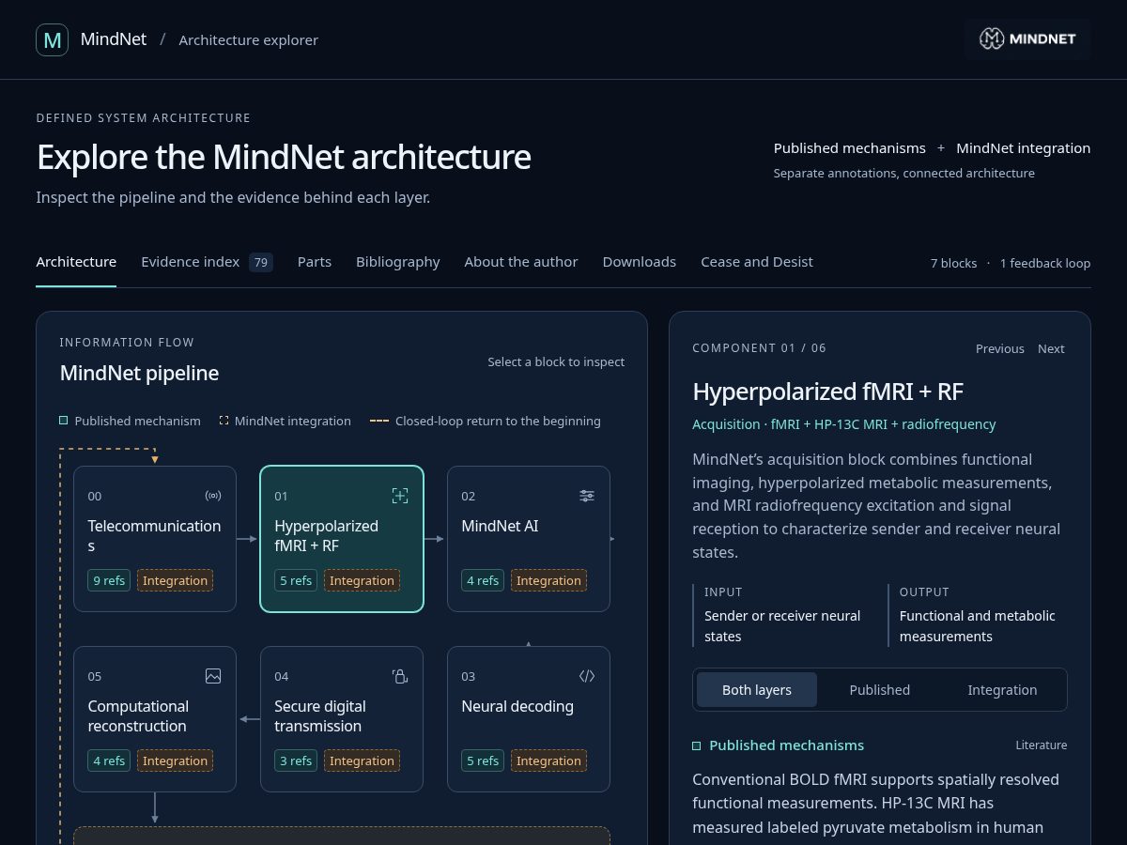Click the 4 refs badge in MindNet AI
The width and height of the screenshot is (1127, 845).
(x=483, y=580)
